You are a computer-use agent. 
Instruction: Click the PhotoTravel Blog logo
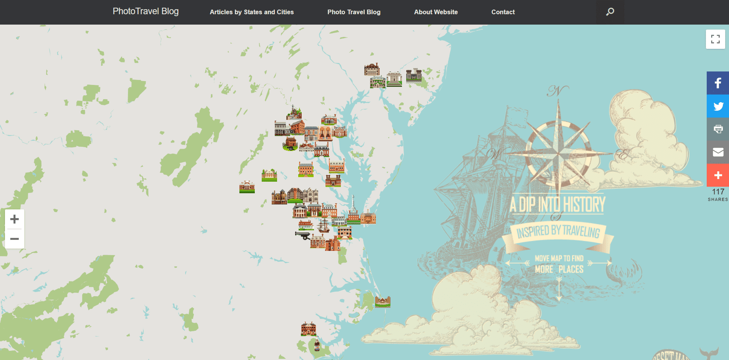(x=145, y=11)
